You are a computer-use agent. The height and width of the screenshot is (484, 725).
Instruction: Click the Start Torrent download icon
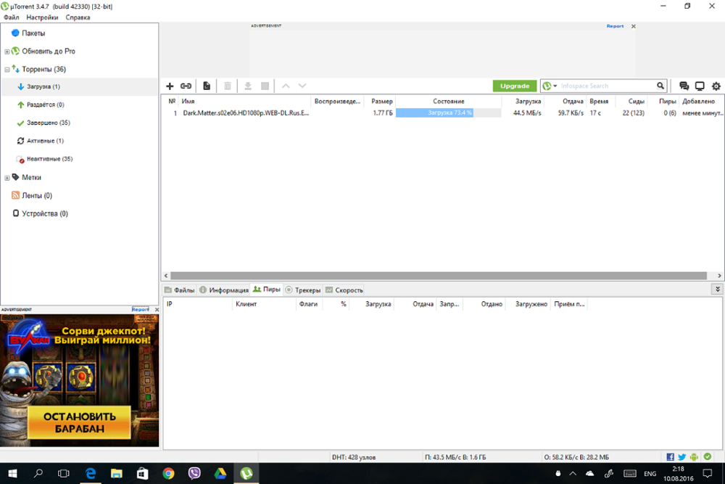tap(248, 86)
